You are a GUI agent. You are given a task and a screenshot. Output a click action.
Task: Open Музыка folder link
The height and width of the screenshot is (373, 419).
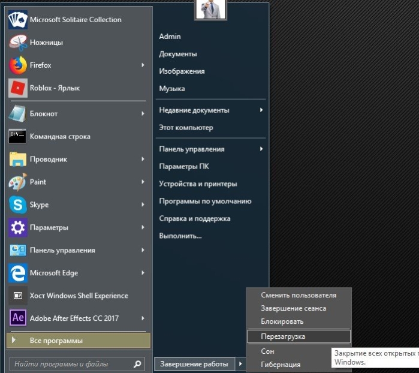click(x=172, y=89)
